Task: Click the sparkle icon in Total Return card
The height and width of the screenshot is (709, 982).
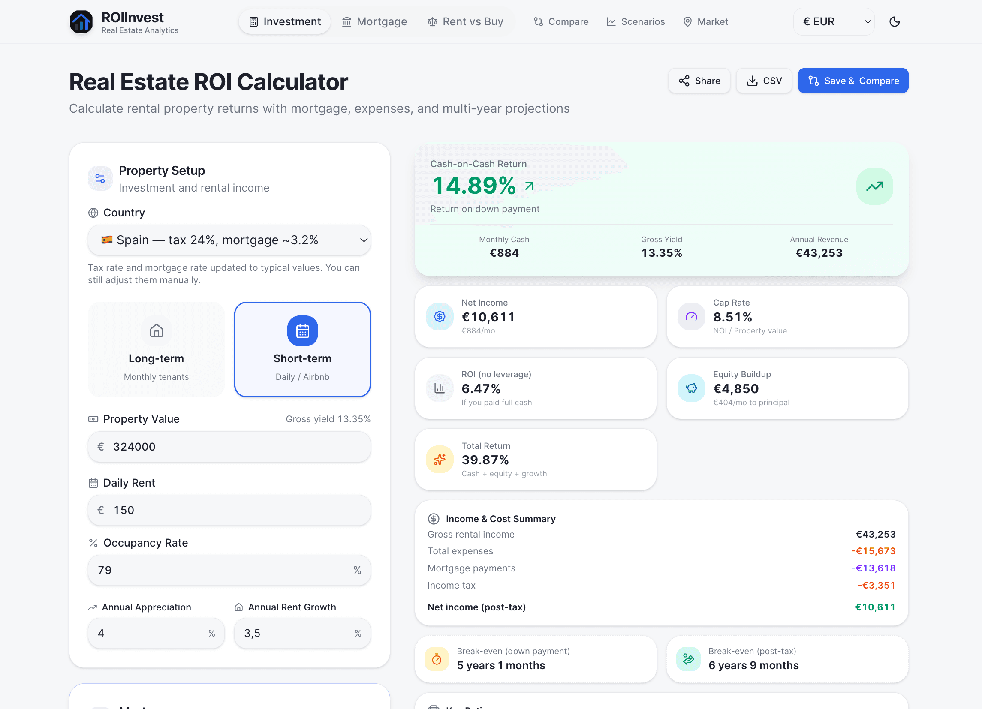Action: coord(440,459)
